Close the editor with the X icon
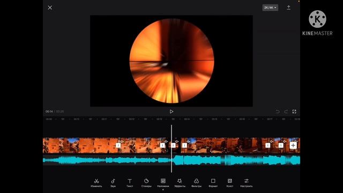 (x=50, y=8)
